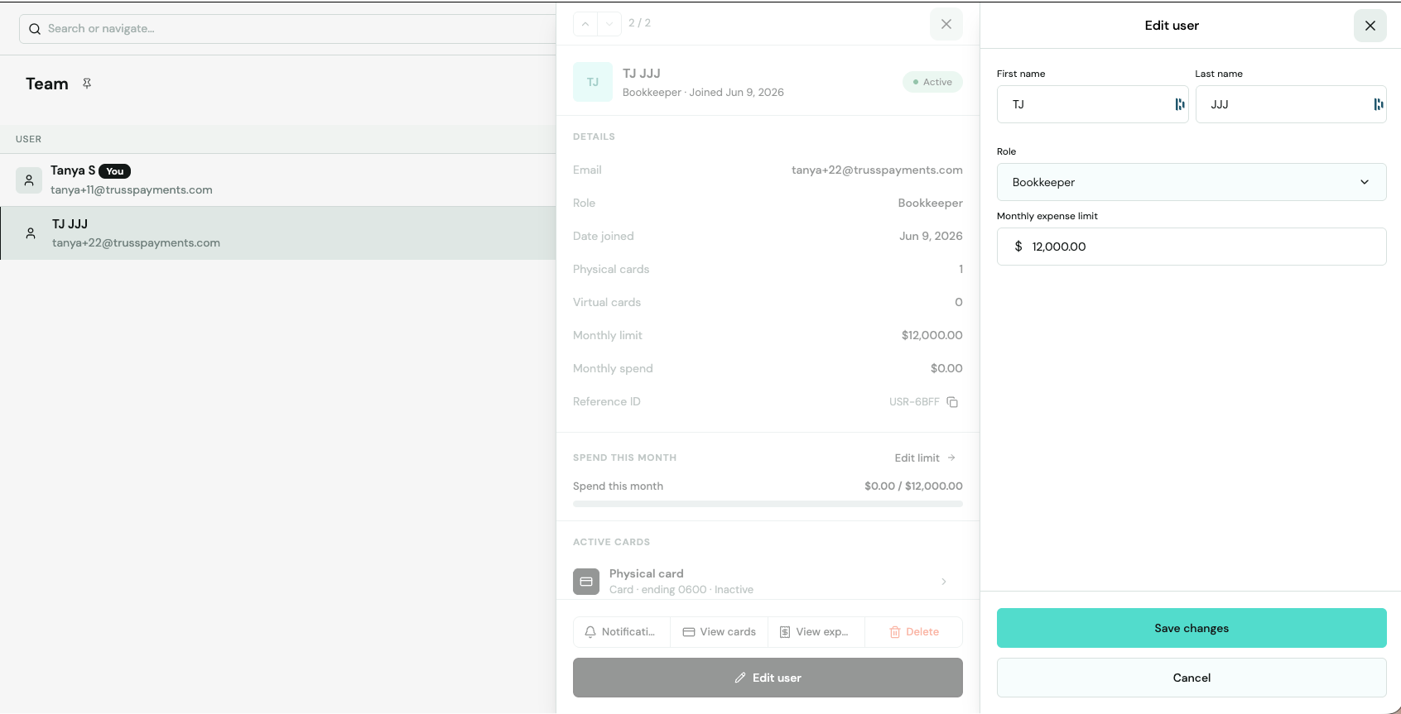Open Notifications settings button

621,632
